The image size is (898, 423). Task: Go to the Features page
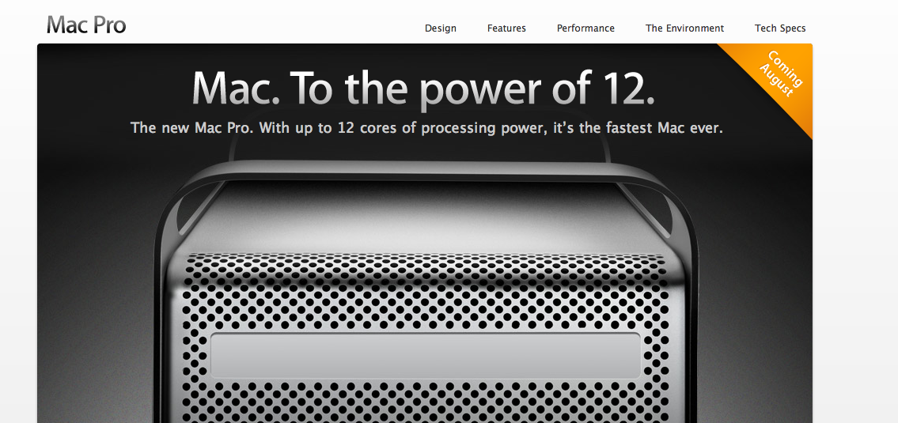point(506,28)
